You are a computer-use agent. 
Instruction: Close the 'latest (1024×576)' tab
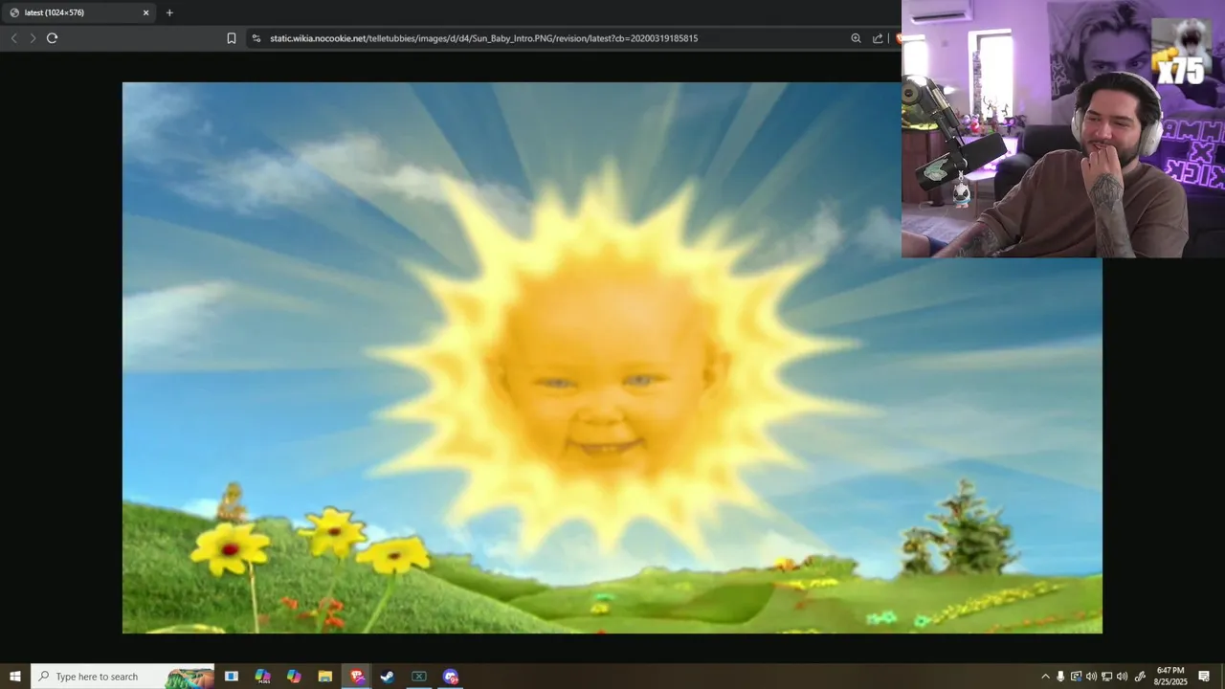tap(146, 12)
